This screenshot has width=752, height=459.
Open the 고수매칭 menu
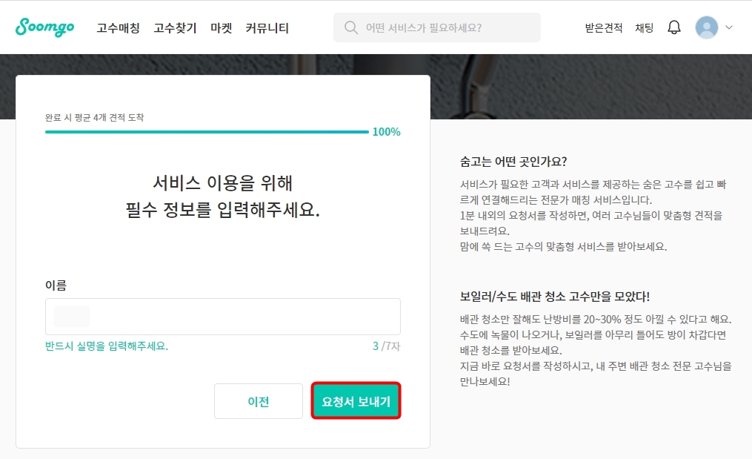click(x=118, y=28)
